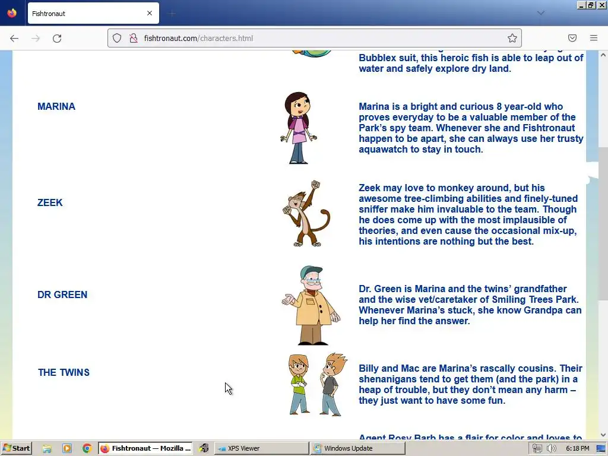Reload the Fishtronaut characters page

[57, 38]
